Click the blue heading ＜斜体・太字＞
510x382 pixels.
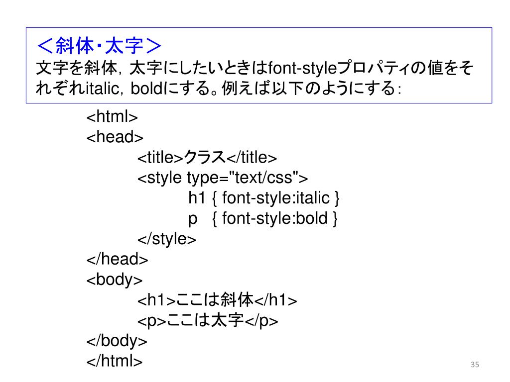pos(99,45)
